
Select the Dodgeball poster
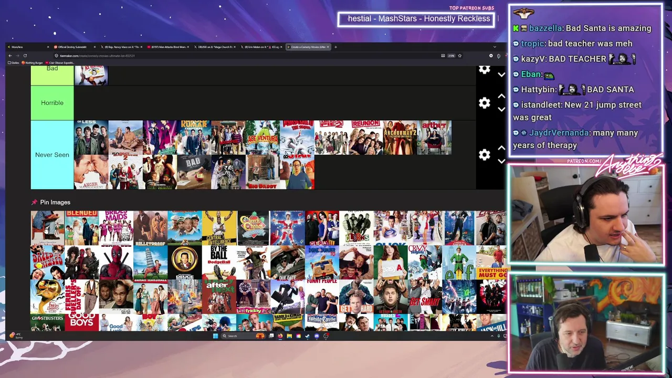pyautogui.click(x=219, y=262)
